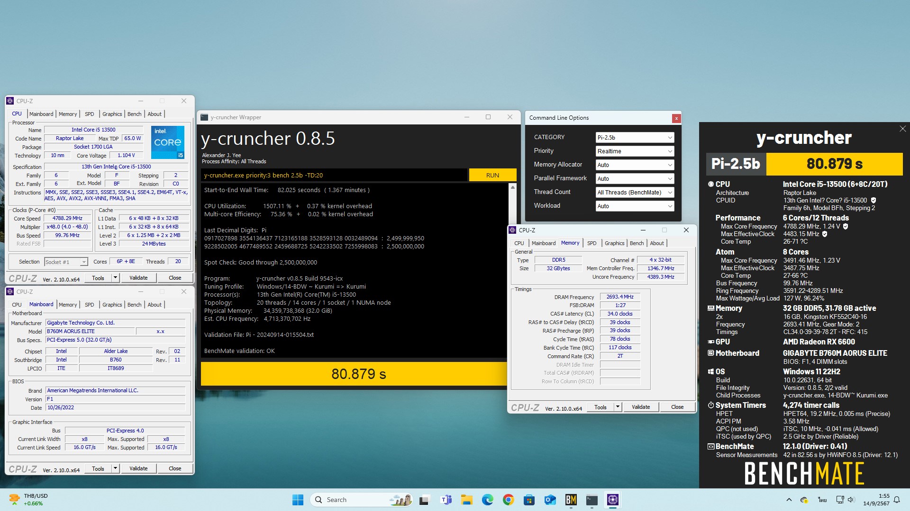Switch to BenchMate via its taskbar icon
The width and height of the screenshot is (910, 511).
point(571,500)
